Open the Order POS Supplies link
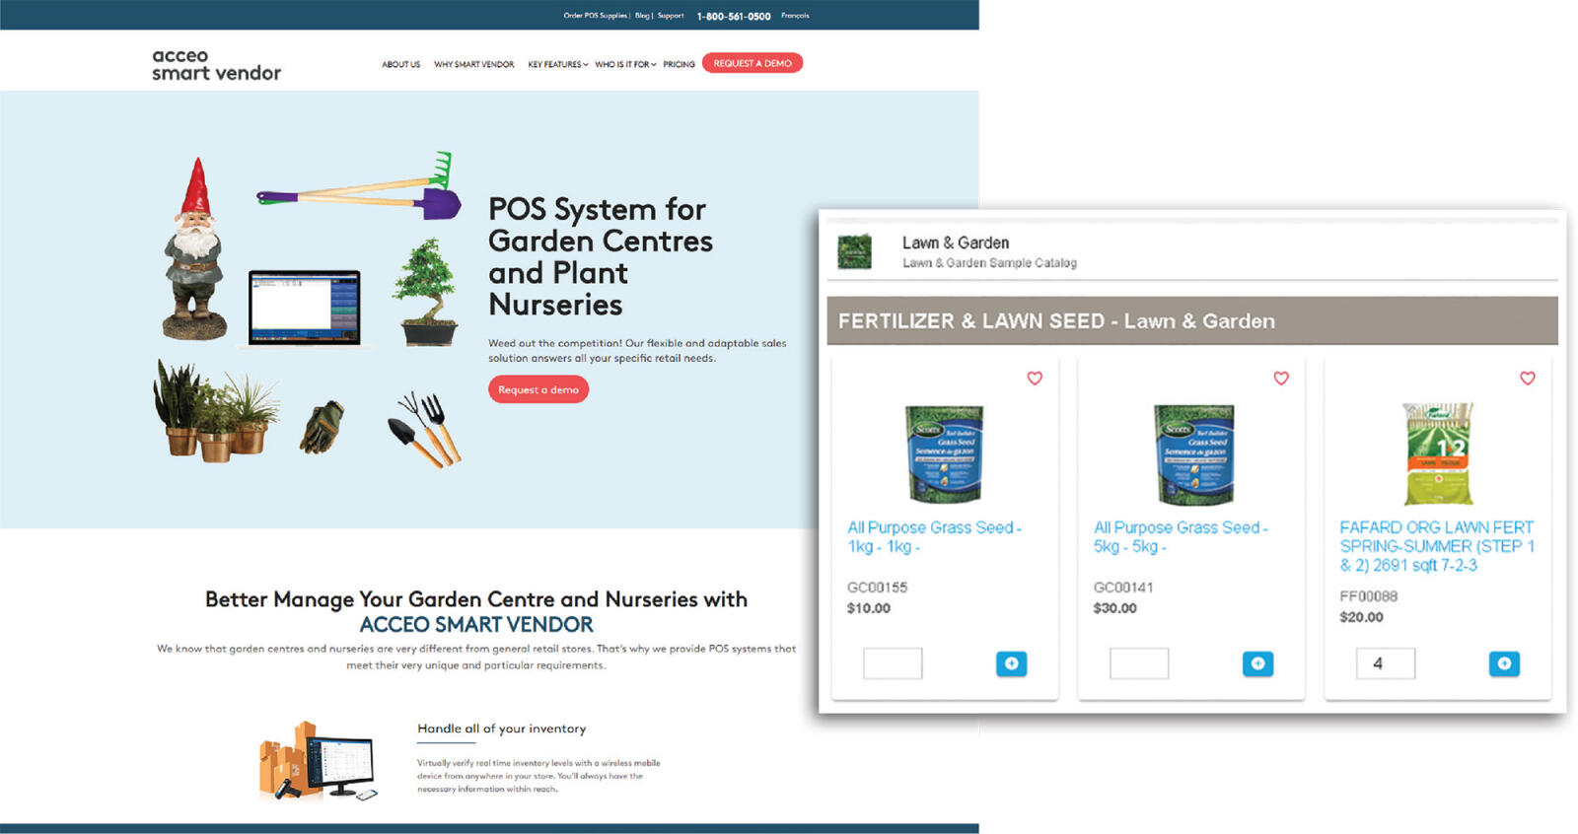The image size is (1578, 834). click(x=595, y=16)
